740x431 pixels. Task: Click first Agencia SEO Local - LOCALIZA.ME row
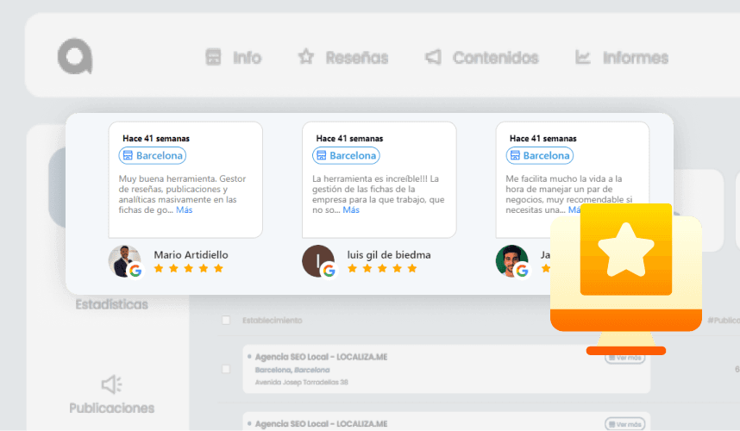pyautogui.click(x=447, y=369)
